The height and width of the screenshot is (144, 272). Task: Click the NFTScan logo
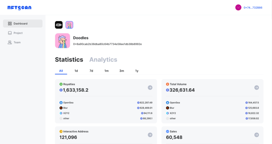point(19,8)
